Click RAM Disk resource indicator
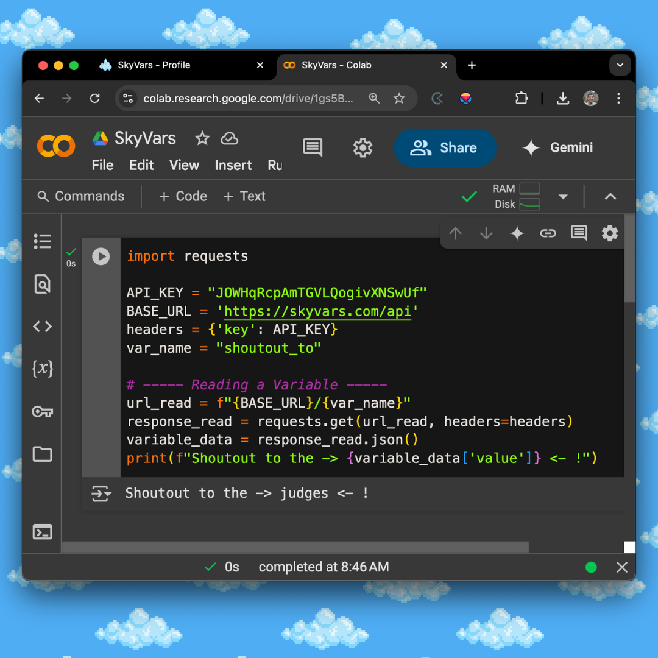The height and width of the screenshot is (658, 658). pyautogui.click(x=516, y=196)
